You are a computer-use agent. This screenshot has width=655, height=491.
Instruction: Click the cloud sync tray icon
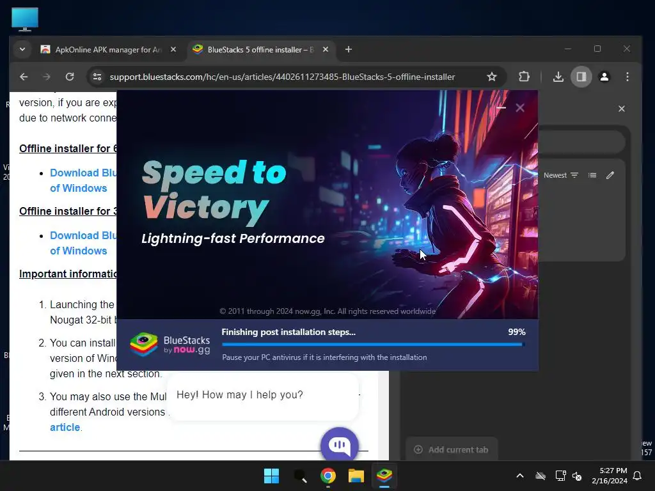541,476
